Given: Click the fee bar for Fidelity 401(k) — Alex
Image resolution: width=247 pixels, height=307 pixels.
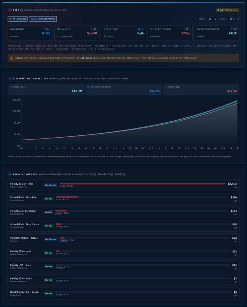Looking at the screenshot, I should (143, 184).
